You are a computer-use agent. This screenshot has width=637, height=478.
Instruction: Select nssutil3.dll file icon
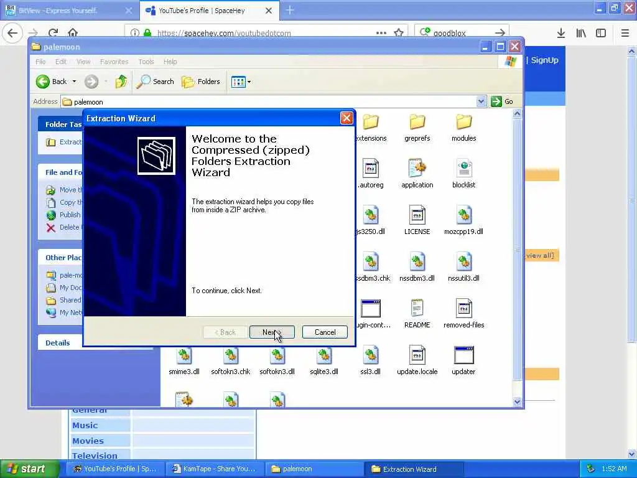[x=463, y=261]
